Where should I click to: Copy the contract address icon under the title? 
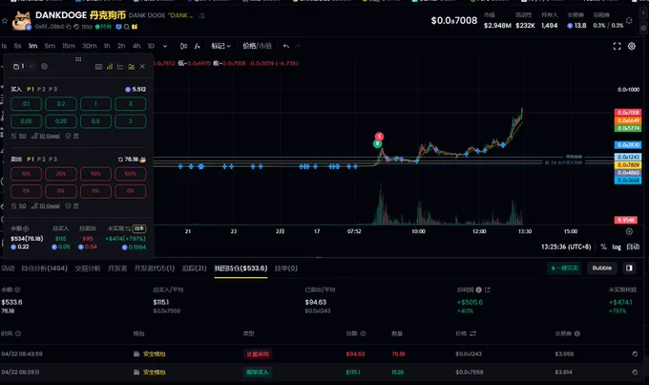point(69,27)
